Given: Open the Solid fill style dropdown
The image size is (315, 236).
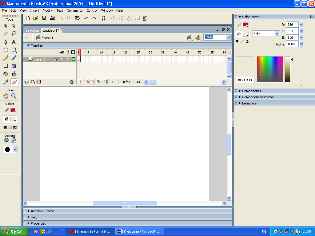Looking at the screenshot, I should pos(277,34).
